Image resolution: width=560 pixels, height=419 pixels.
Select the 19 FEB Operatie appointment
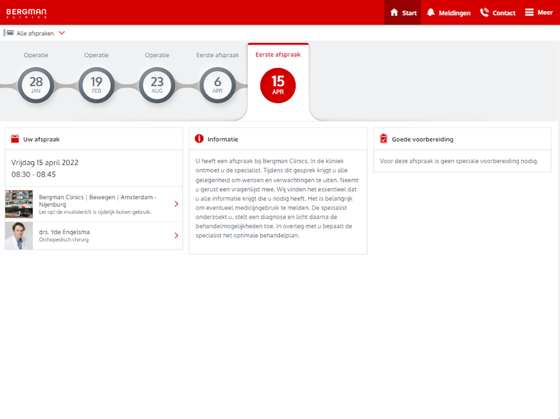tap(96, 85)
